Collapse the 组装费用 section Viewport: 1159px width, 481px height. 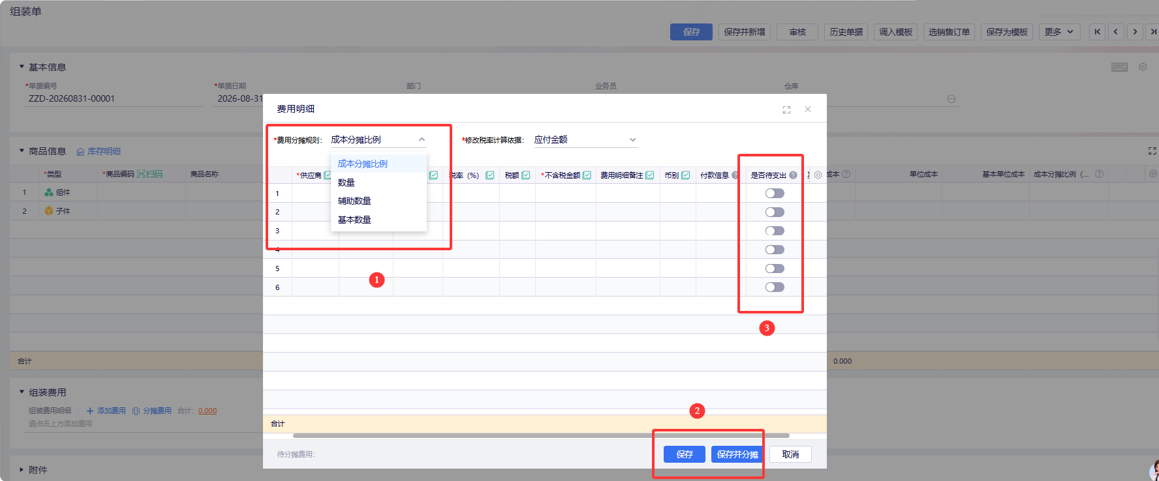[22, 392]
